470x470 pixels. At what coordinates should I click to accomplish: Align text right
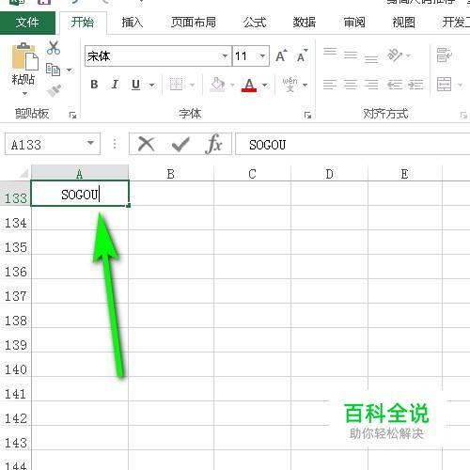coord(371,85)
